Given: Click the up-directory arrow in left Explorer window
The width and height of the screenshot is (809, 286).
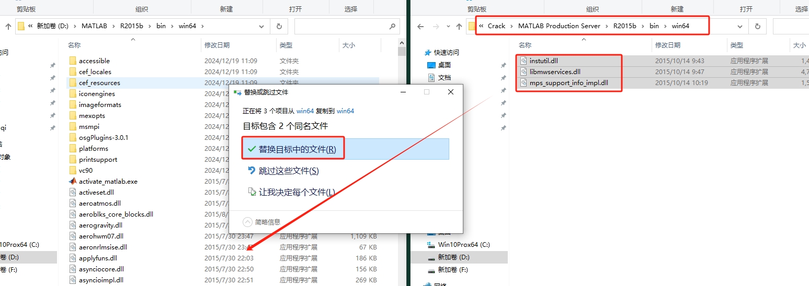Looking at the screenshot, I should [x=8, y=26].
